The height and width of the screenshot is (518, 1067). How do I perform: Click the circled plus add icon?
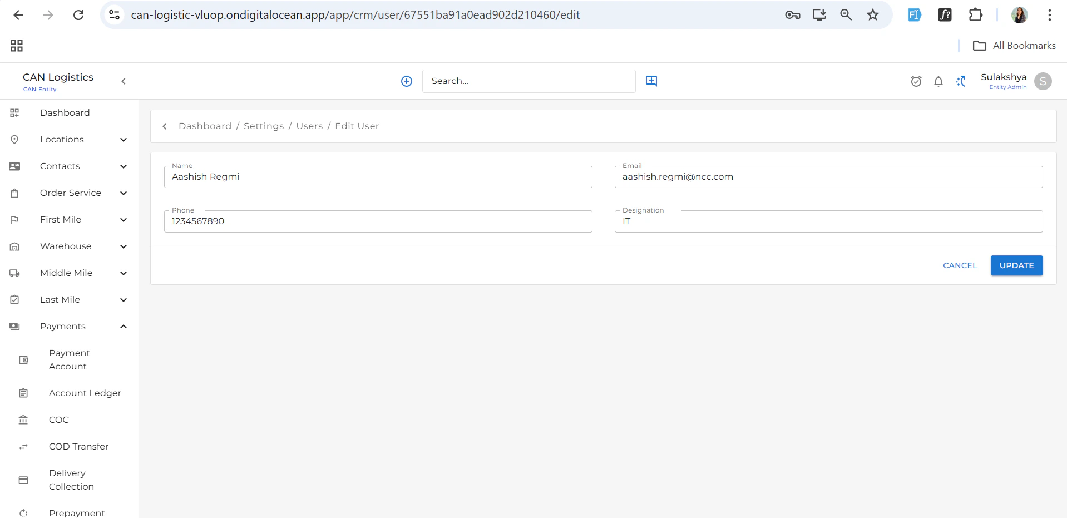[407, 81]
